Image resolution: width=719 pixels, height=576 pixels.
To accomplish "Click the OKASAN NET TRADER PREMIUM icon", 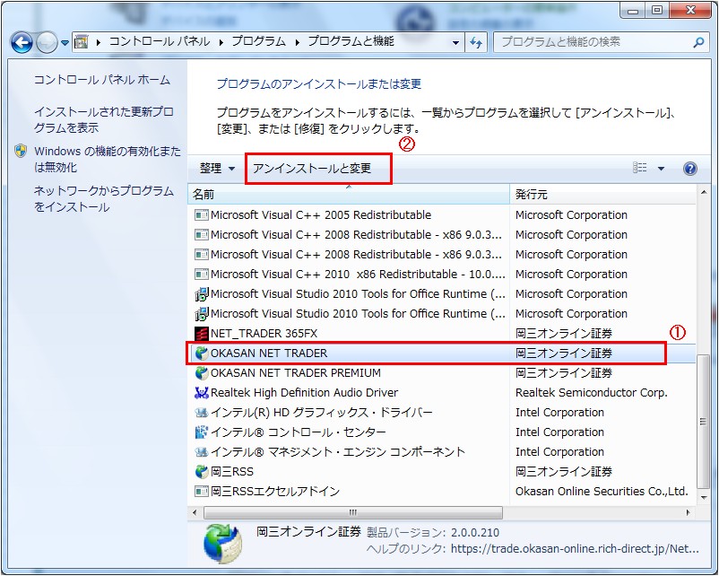I will point(201,372).
